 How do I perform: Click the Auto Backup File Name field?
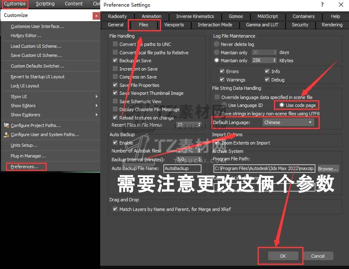click(x=182, y=168)
